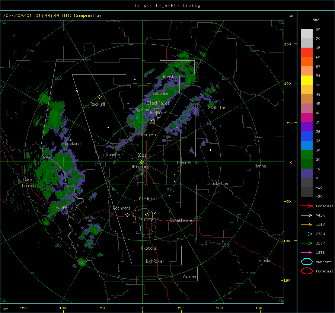
Task: Click the Hanna label
Action: pyautogui.click(x=260, y=166)
